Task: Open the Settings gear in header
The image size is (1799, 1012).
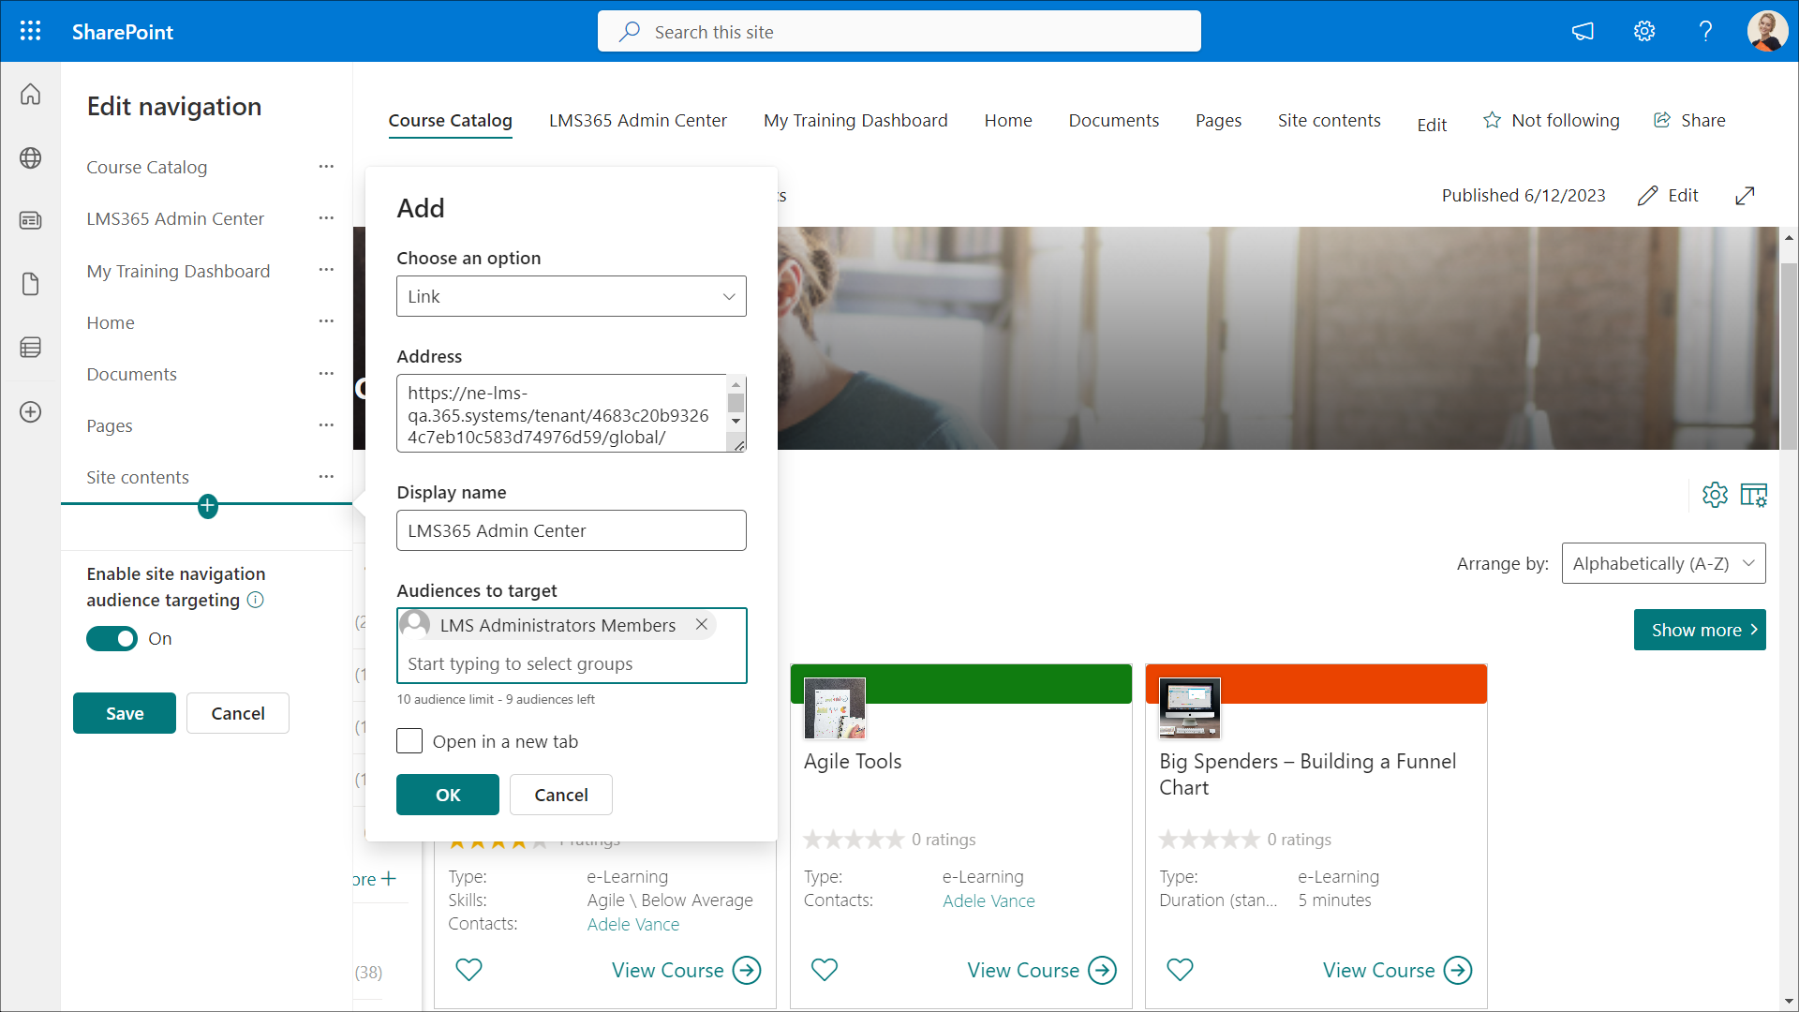Action: pyautogui.click(x=1644, y=31)
